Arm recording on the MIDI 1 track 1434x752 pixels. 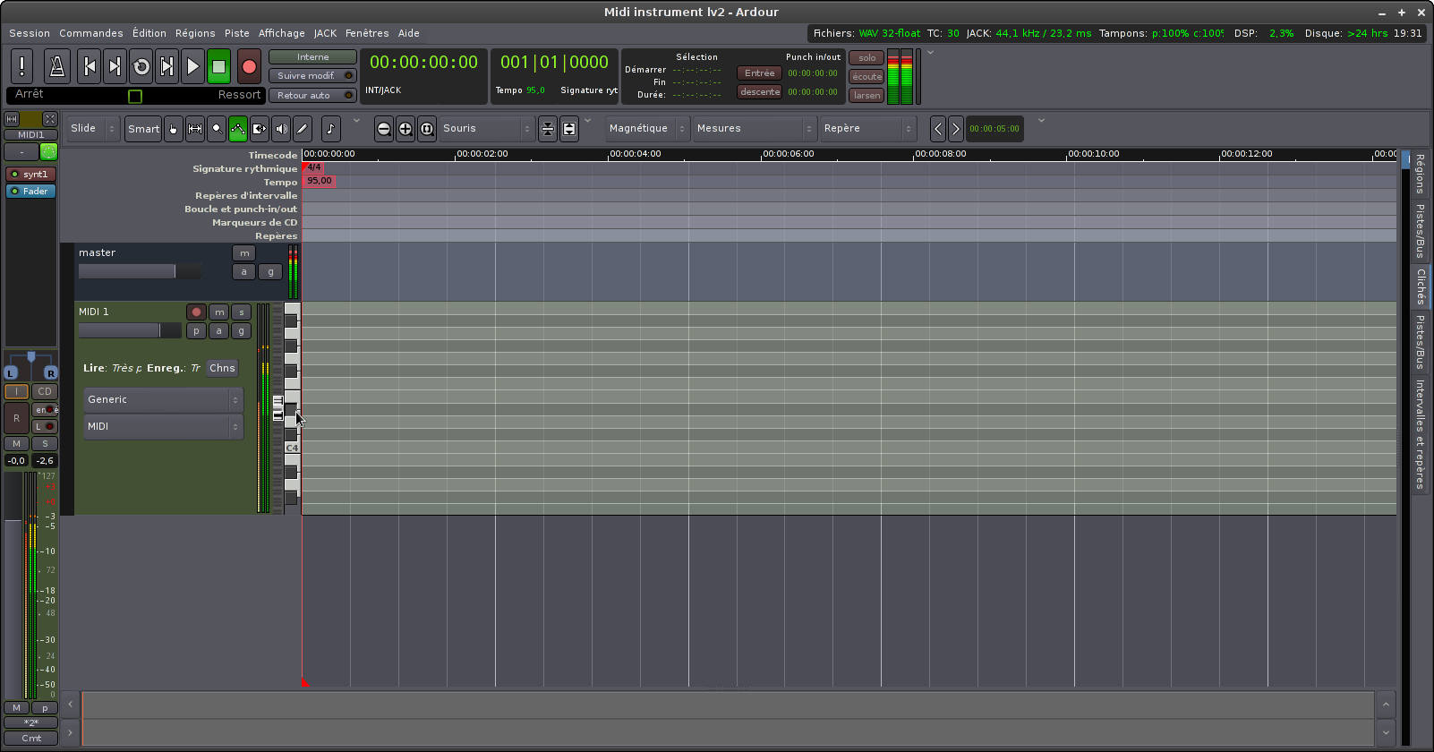point(196,312)
